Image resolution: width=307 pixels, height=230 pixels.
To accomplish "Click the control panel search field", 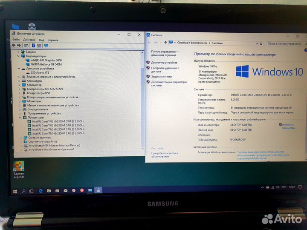I will coord(284,44).
